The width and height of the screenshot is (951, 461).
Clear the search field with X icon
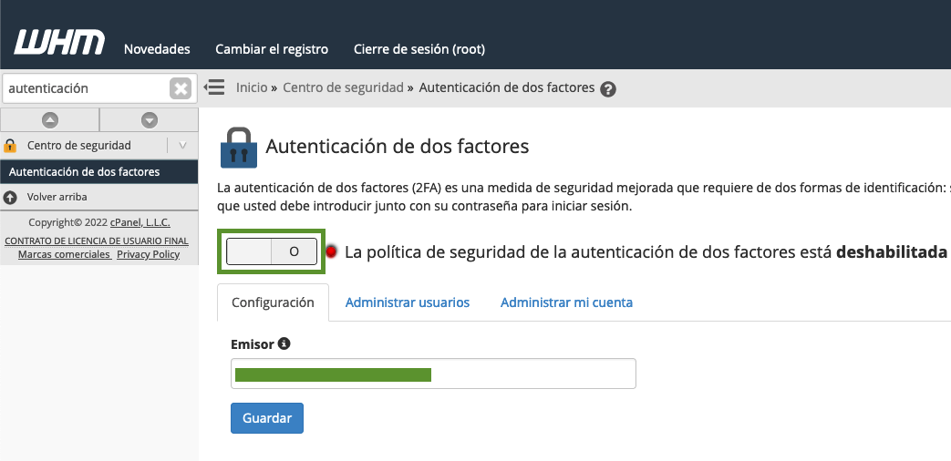point(181,88)
